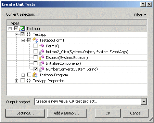This screenshot has height=123, width=154.
Task: Check the Testapp.Program checkbox
Action: point(29,75)
